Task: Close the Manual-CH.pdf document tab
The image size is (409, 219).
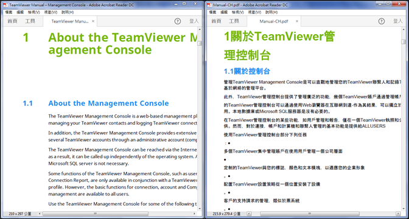Action: tap(297, 21)
